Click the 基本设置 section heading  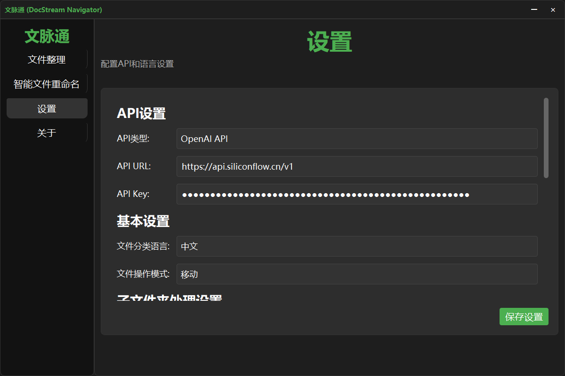tap(143, 221)
